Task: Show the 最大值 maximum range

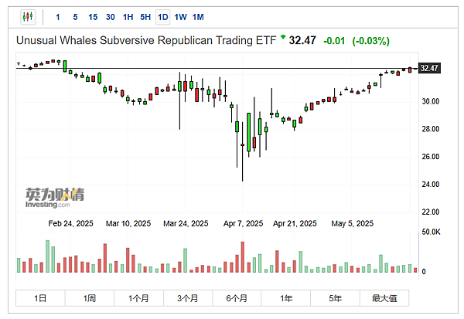Action: (384, 298)
